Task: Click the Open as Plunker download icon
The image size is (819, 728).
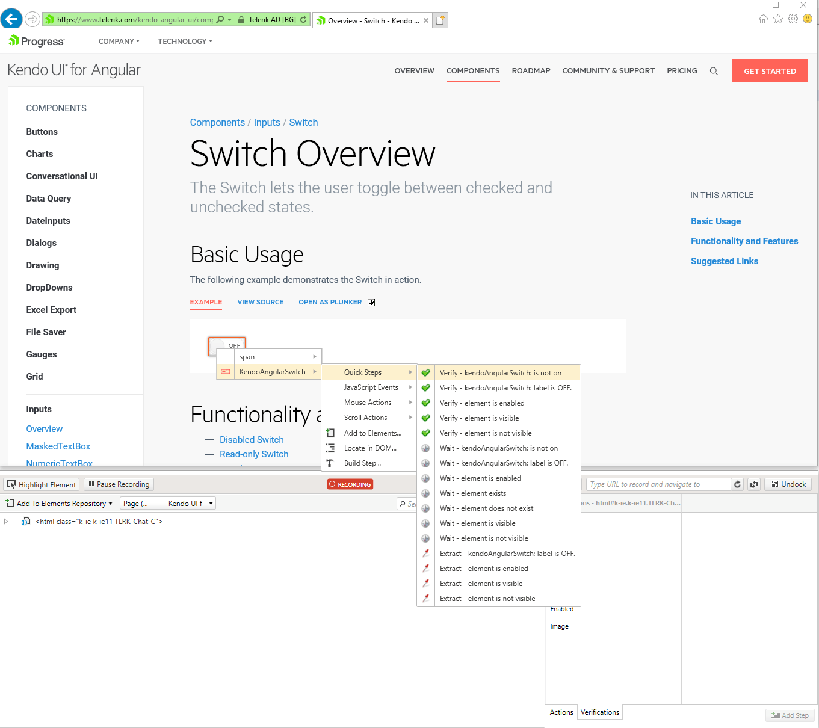Action: pyautogui.click(x=371, y=303)
